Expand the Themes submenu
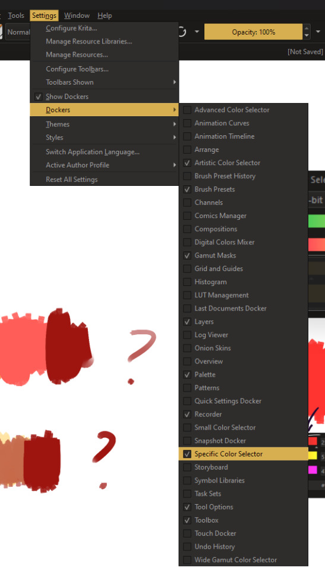This screenshot has width=325, height=572. click(x=104, y=125)
